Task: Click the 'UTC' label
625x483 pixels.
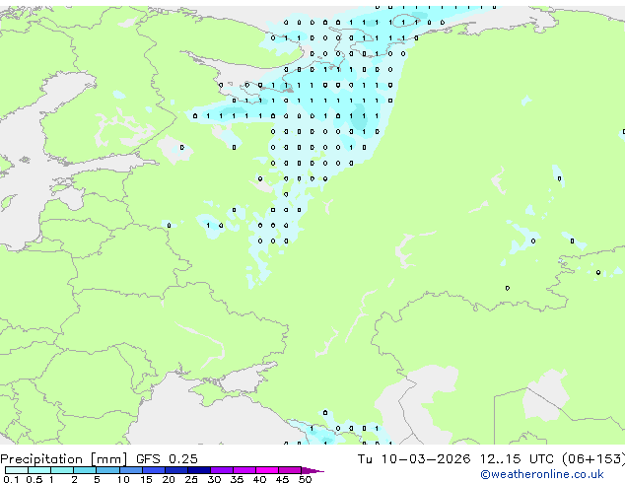Action: coord(541,458)
